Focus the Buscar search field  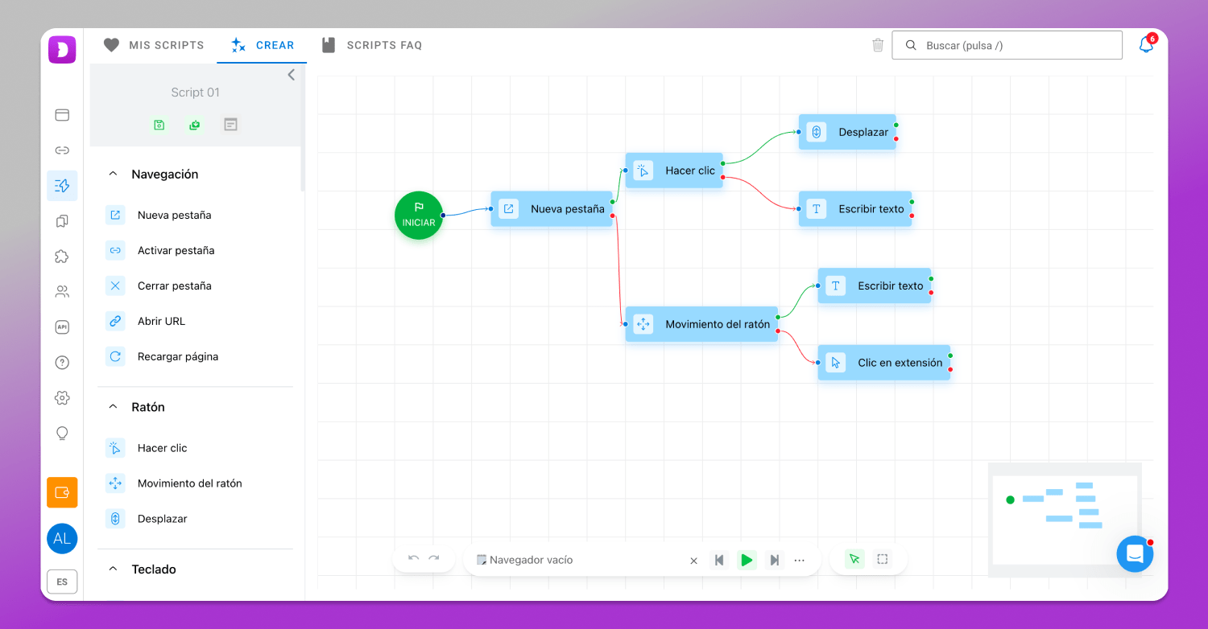pos(1007,45)
